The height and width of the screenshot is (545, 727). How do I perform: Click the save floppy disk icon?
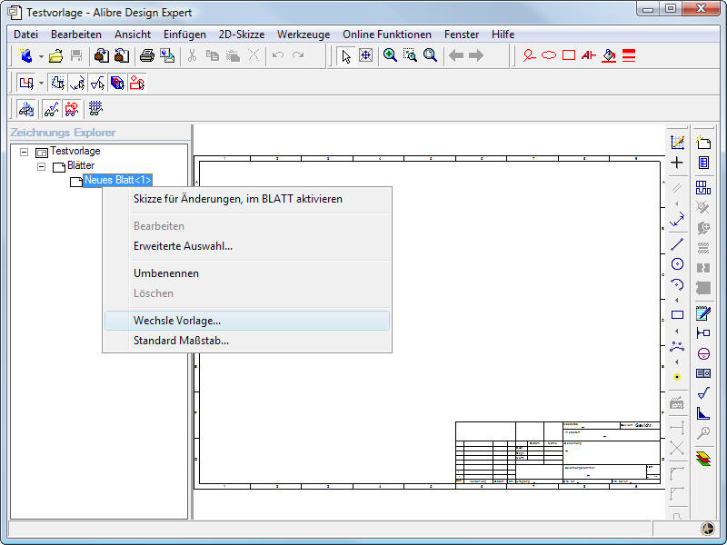pos(76,55)
